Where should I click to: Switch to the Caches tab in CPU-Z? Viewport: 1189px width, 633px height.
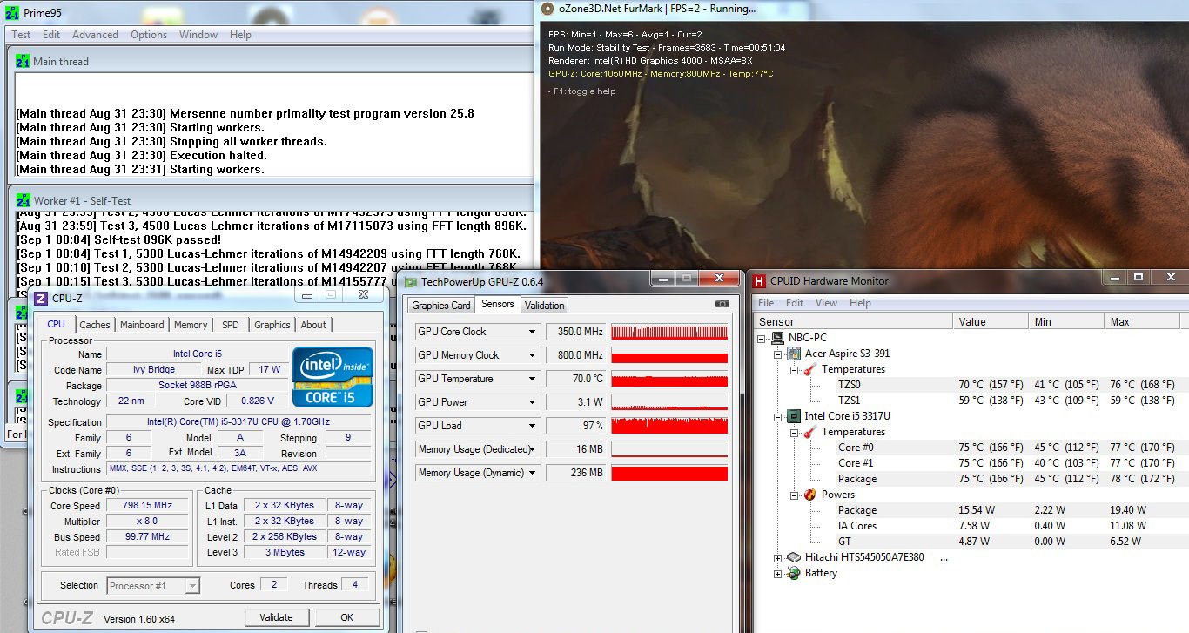pyautogui.click(x=95, y=325)
